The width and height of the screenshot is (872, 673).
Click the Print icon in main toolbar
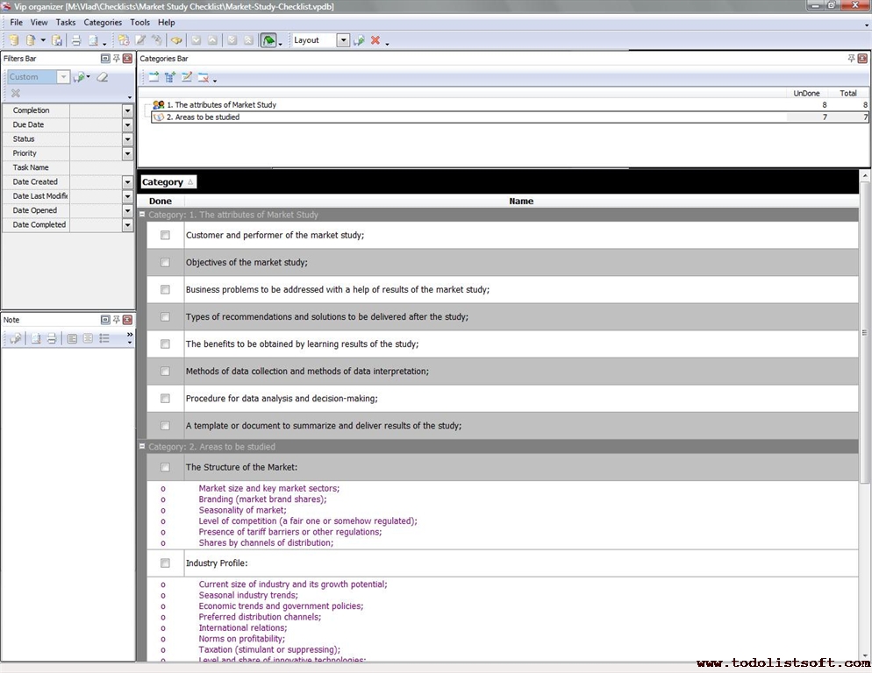[x=76, y=40]
